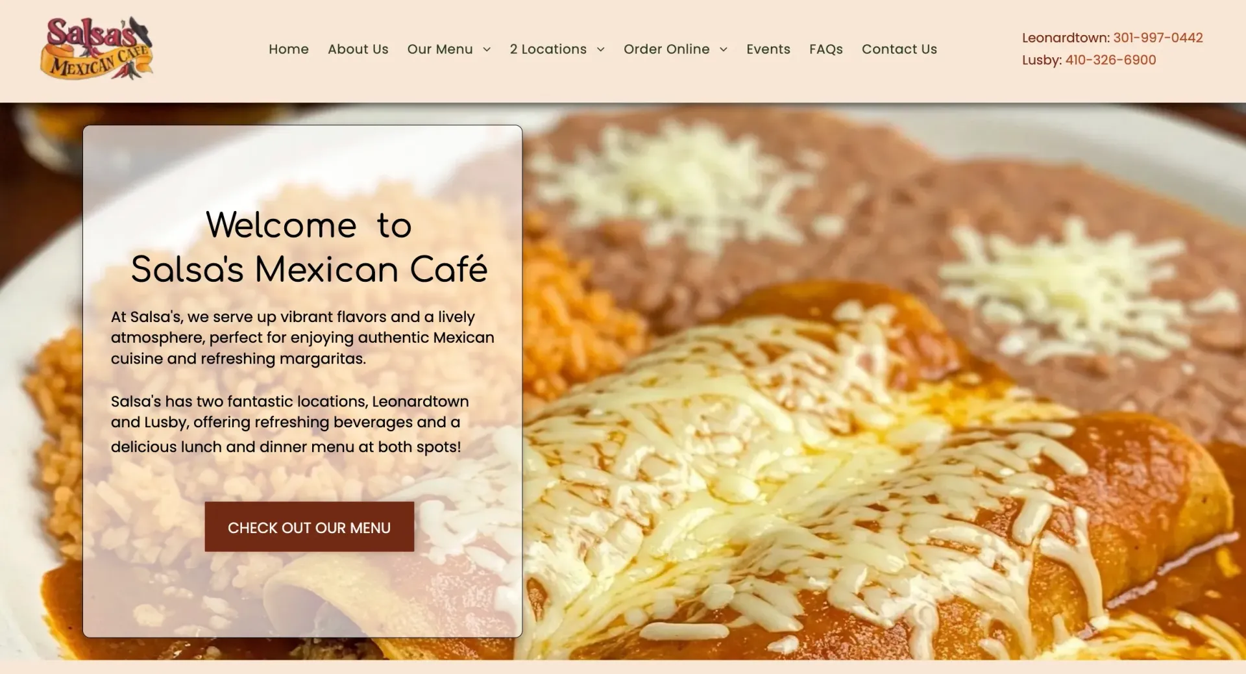Image resolution: width=1246 pixels, height=674 pixels.
Task: Expand the 2 Locations dropdown arrow
Action: 601,49
